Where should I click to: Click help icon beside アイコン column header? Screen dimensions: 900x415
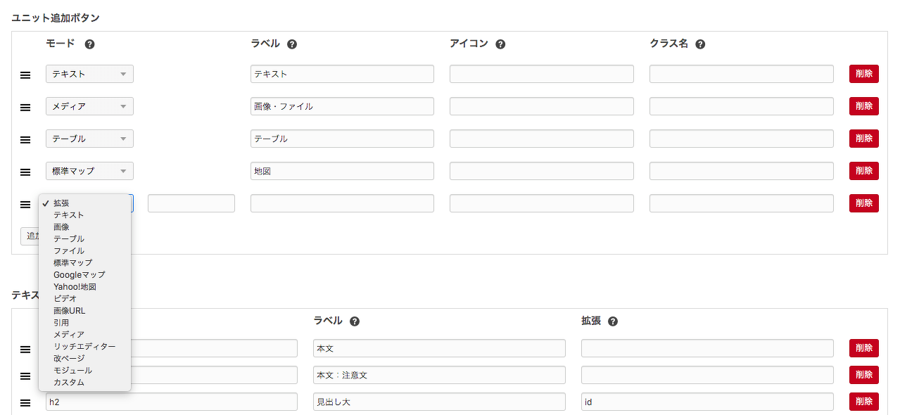[500, 44]
